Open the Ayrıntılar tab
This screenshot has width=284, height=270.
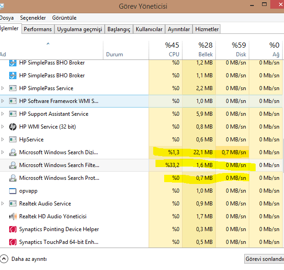[179, 29]
